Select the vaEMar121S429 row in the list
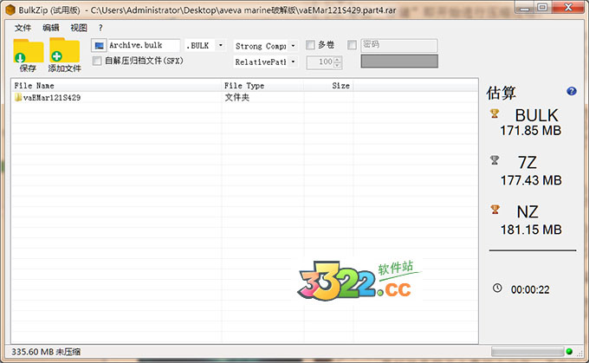The height and width of the screenshot is (363, 589). 244,98
